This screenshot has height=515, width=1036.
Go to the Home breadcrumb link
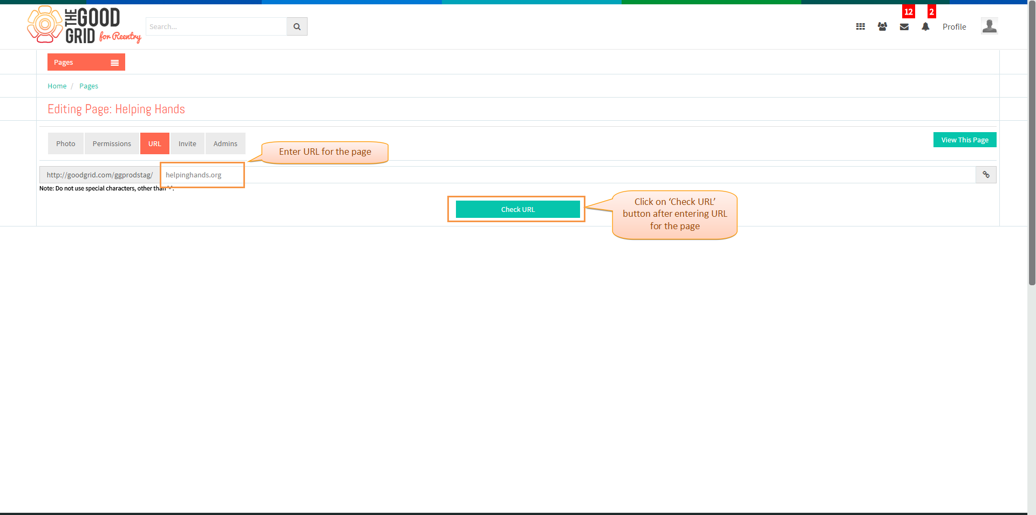57,86
